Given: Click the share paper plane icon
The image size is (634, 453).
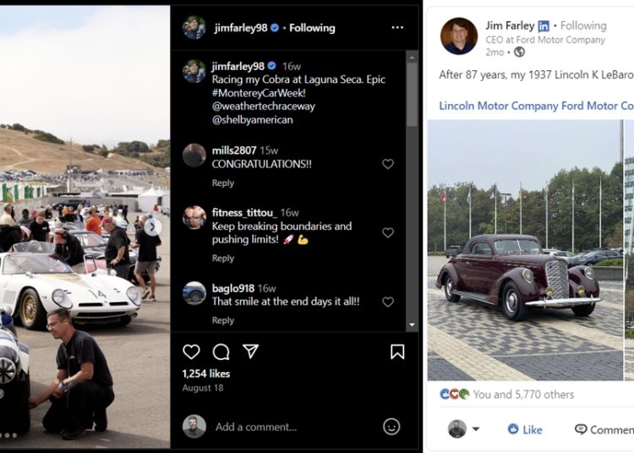Looking at the screenshot, I should (x=251, y=352).
